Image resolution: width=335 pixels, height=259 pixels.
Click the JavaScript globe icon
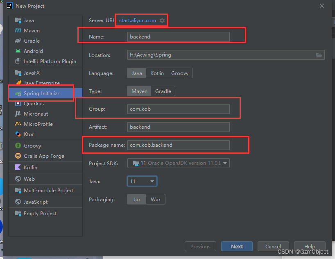18,202
